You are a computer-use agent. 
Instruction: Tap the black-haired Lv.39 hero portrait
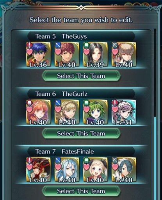click(x=95, y=54)
